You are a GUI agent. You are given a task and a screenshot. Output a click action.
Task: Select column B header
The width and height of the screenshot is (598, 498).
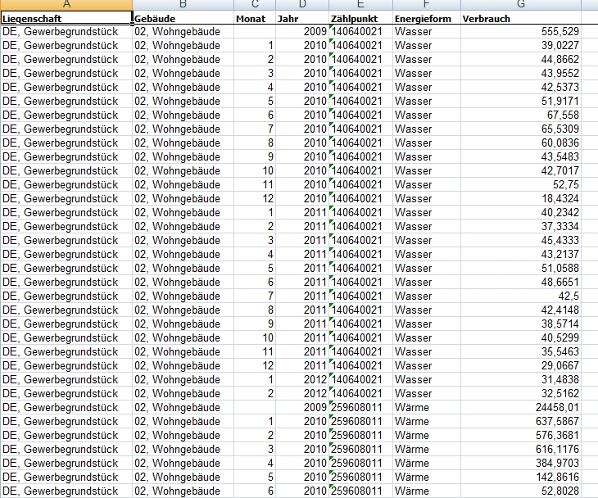(x=182, y=5)
